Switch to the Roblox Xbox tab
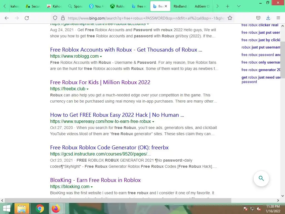This screenshot has height=214, width=285. (117, 6)
